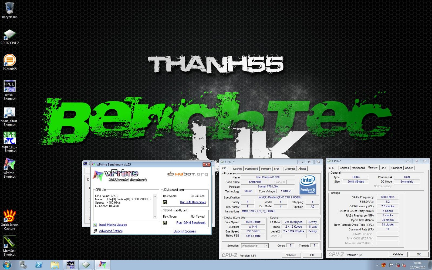Click the hwbot.org logo in wPrime
The image size is (432, 270).
tap(188, 174)
